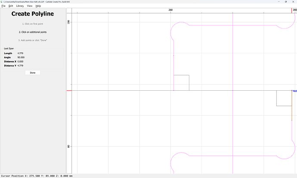Select the Distance X value 0.000
297x178 pixels.
pos(20,61)
